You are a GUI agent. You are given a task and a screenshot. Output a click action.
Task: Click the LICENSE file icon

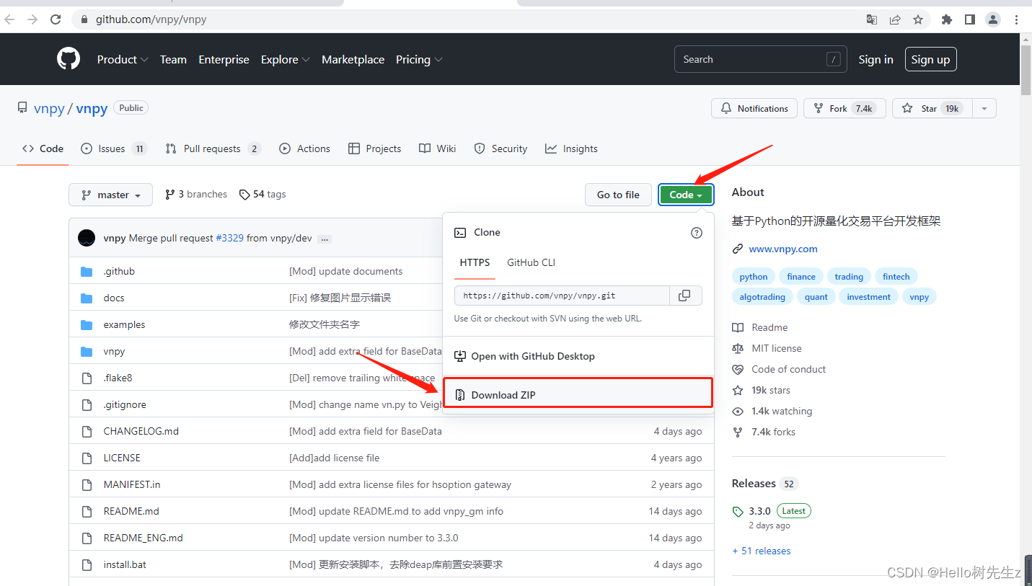click(87, 458)
